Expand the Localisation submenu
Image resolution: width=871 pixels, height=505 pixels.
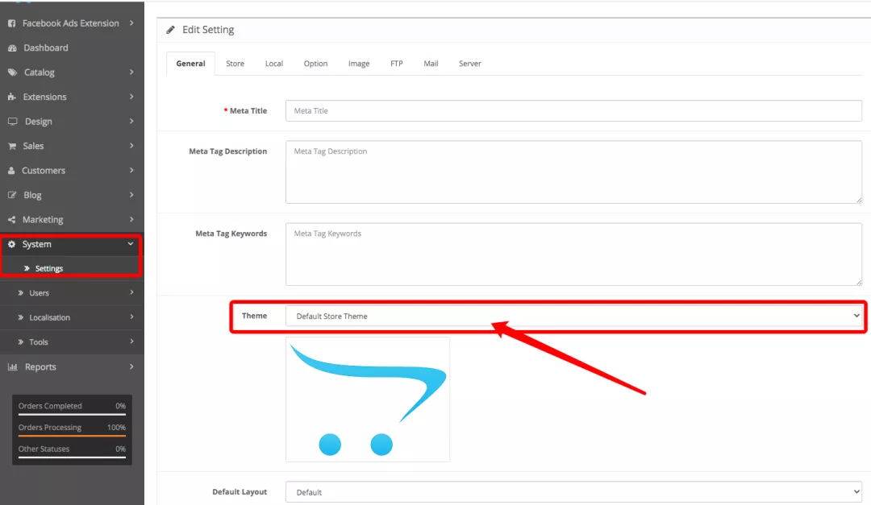click(73, 317)
